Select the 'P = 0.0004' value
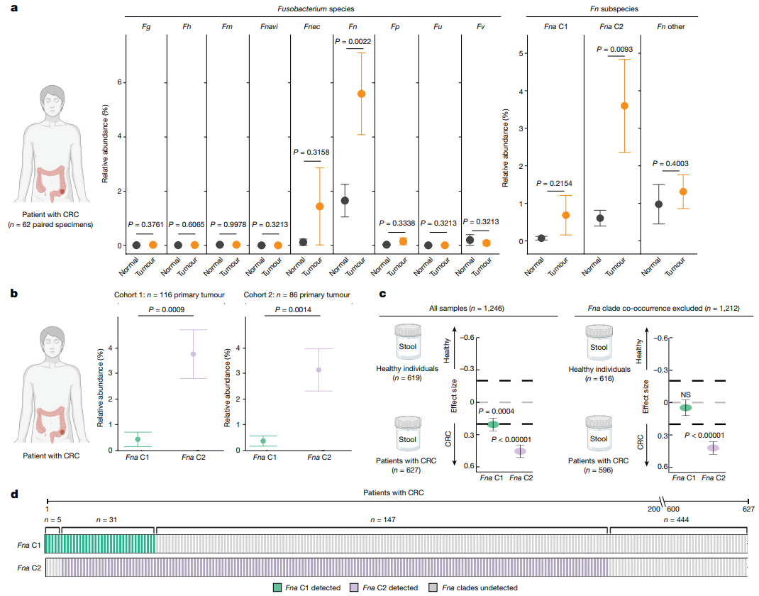The image size is (759, 596). coord(496,412)
